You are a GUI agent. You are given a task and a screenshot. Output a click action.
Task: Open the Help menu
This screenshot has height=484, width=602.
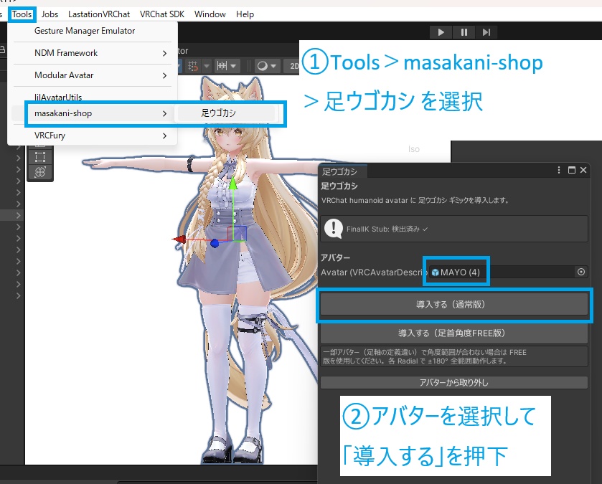(245, 14)
